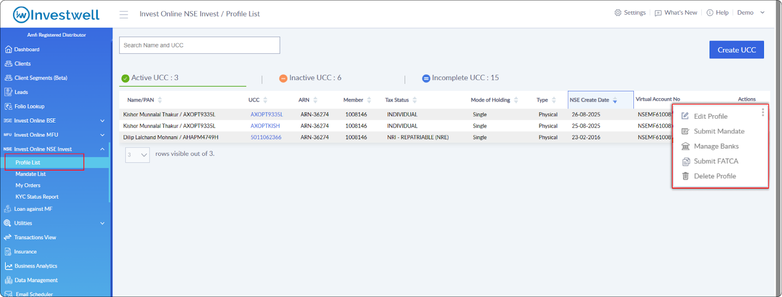Image resolution: width=782 pixels, height=297 pixels.
Task: Click the Delete Profile trash icon
Action: 685,176
